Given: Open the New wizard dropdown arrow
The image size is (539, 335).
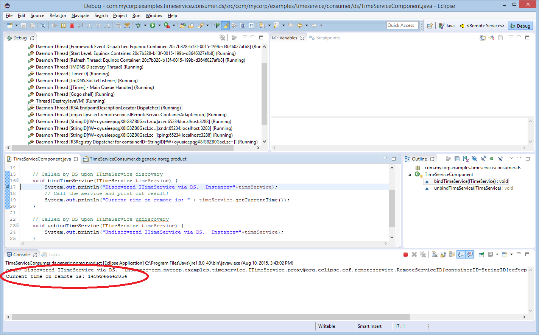Looking at the screenshot, I should click(16, 25).
